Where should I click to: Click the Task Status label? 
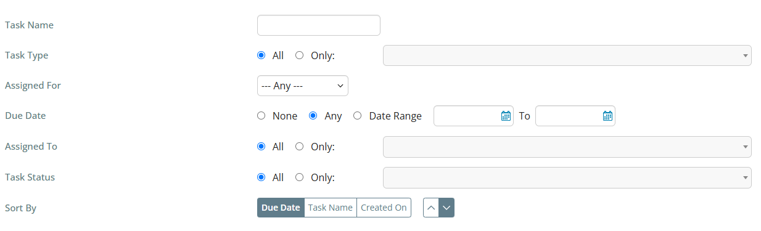30,177
